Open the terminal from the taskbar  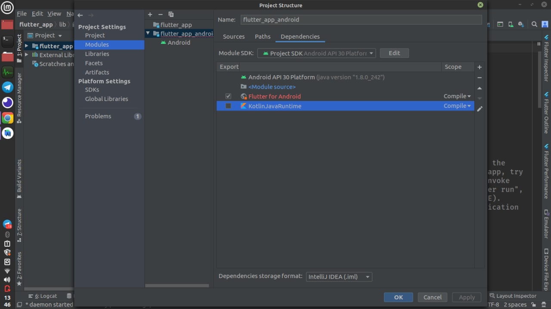7,41
